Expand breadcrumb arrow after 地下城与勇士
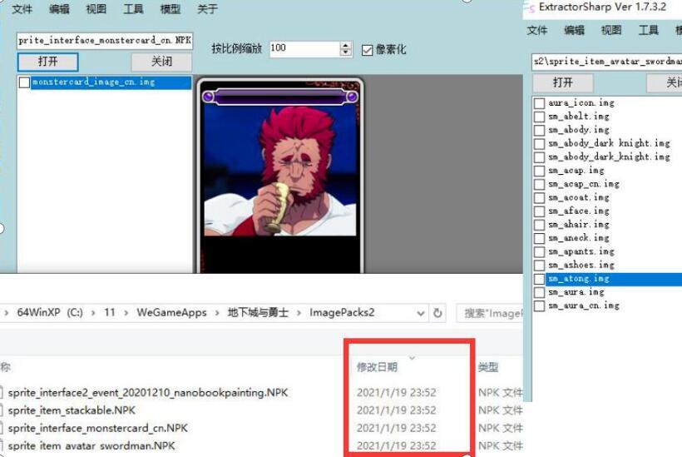682x457 pixels. pos(299,313)
